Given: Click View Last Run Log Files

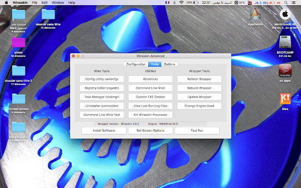Looking at the screenshot, I should [150, 106].
